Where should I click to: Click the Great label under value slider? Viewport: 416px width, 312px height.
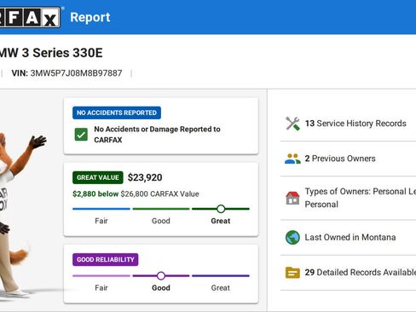click(x=221, y=221)
